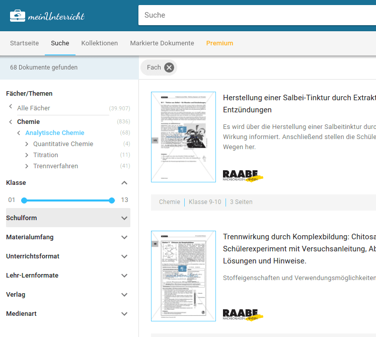Open the Startseite tab
This screenshot has width=376, height=337.
point(24,43)
